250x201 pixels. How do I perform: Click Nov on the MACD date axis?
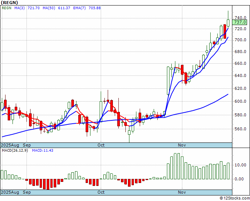(x=182, y=192)
